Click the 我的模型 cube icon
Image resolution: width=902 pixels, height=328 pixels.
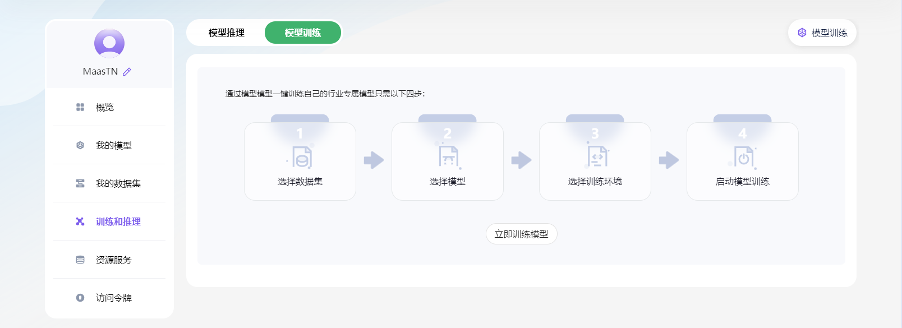point(80,145)
